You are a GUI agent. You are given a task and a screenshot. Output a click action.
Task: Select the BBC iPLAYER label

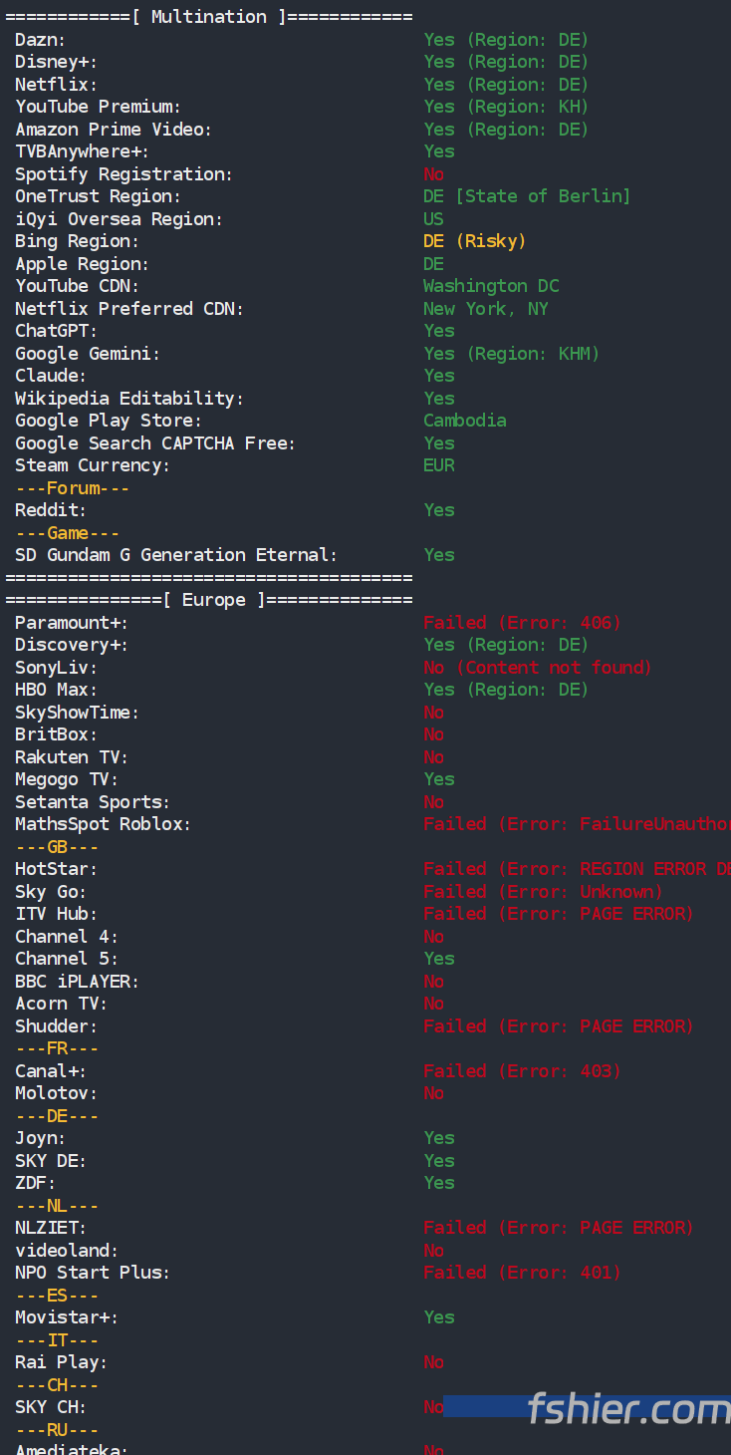click(77, 982)
